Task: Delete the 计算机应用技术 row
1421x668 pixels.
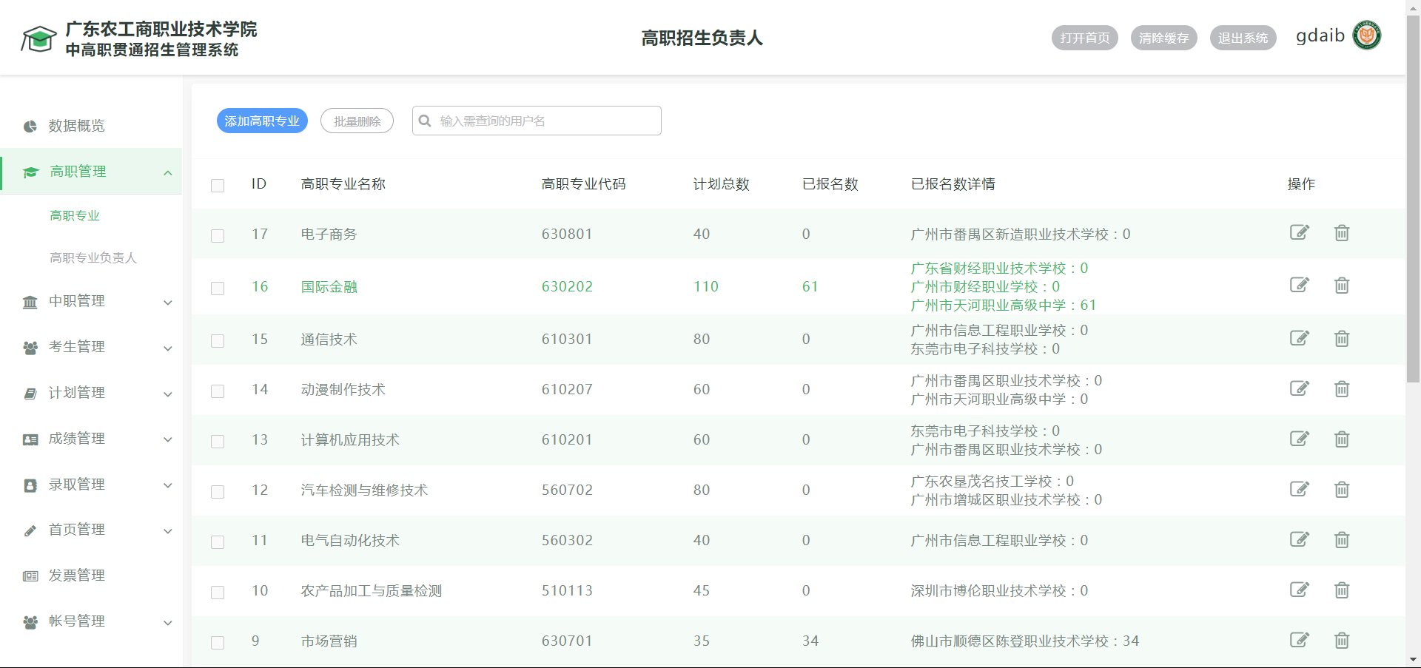Action: pyautogui.click(x=1342, y=439)
